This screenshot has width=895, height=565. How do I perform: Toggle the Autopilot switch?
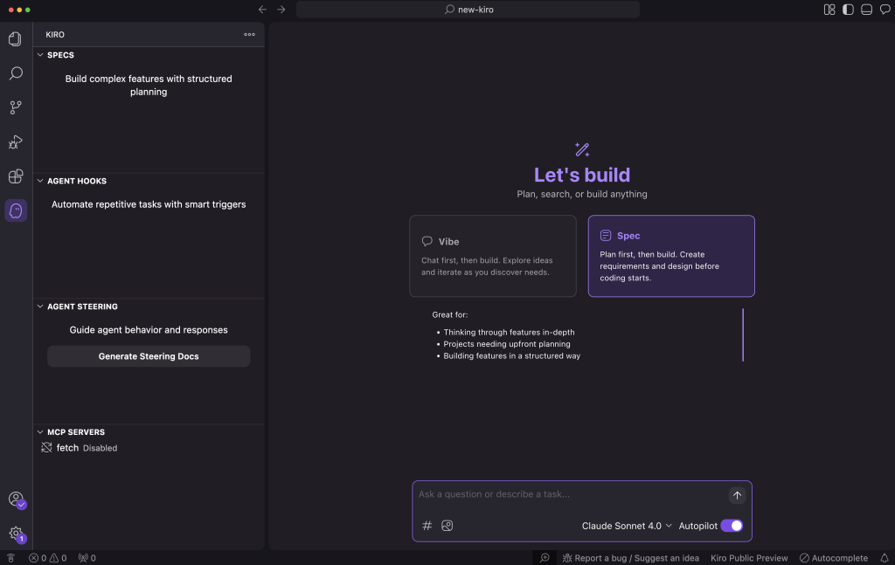[732, 526]
